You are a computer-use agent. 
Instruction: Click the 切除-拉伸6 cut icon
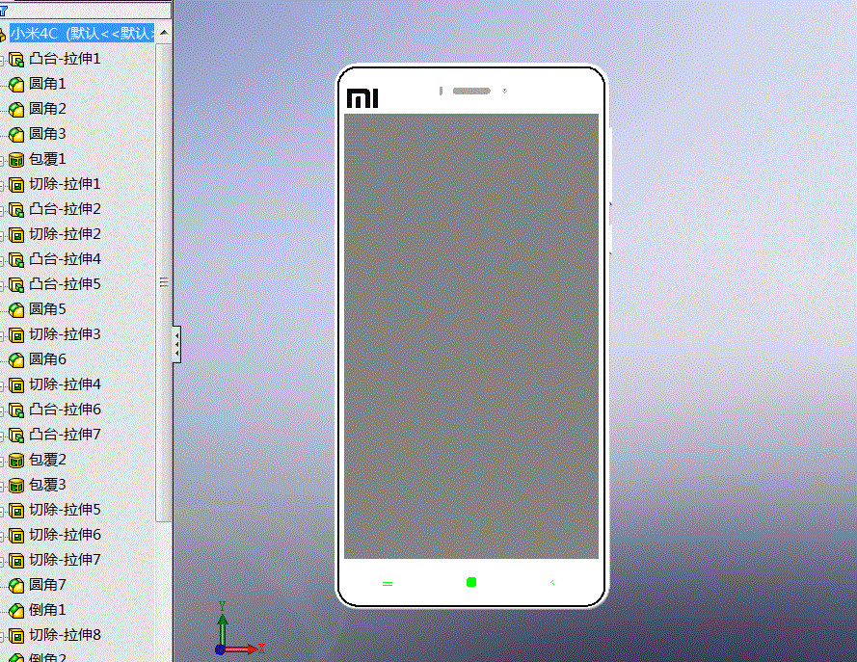point(16,535)
